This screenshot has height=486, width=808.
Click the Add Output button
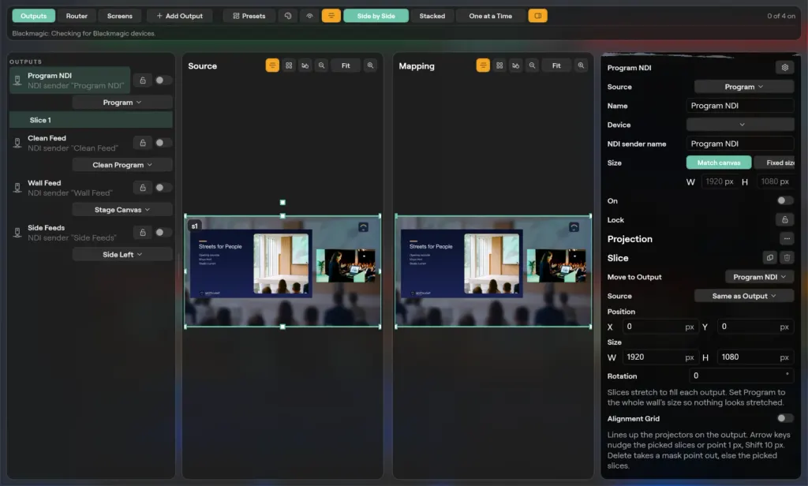[179, 16]
